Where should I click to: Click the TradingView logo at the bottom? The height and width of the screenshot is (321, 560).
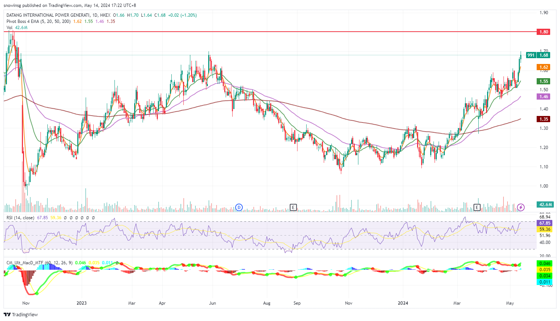(x=21, y=314)
